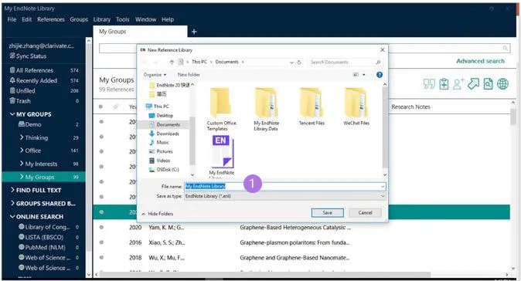Click the Advanced search link

[x=480, y=61]
